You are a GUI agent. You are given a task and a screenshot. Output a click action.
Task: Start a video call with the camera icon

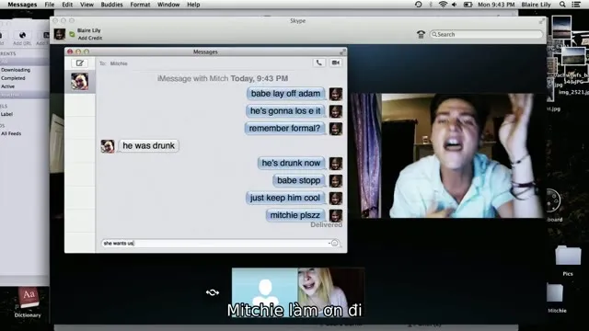[x=335, y=63]
